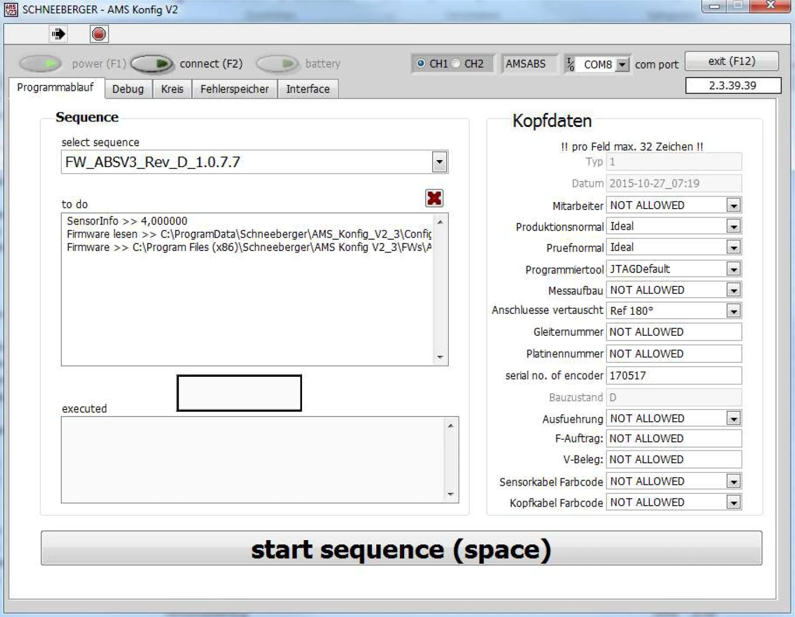This screenshot has height=617, width=795.
Task: Click the red stop toolbar icon
Action: pos(99,34)
